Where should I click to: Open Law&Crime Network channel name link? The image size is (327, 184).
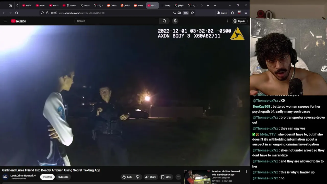[22, 176]
